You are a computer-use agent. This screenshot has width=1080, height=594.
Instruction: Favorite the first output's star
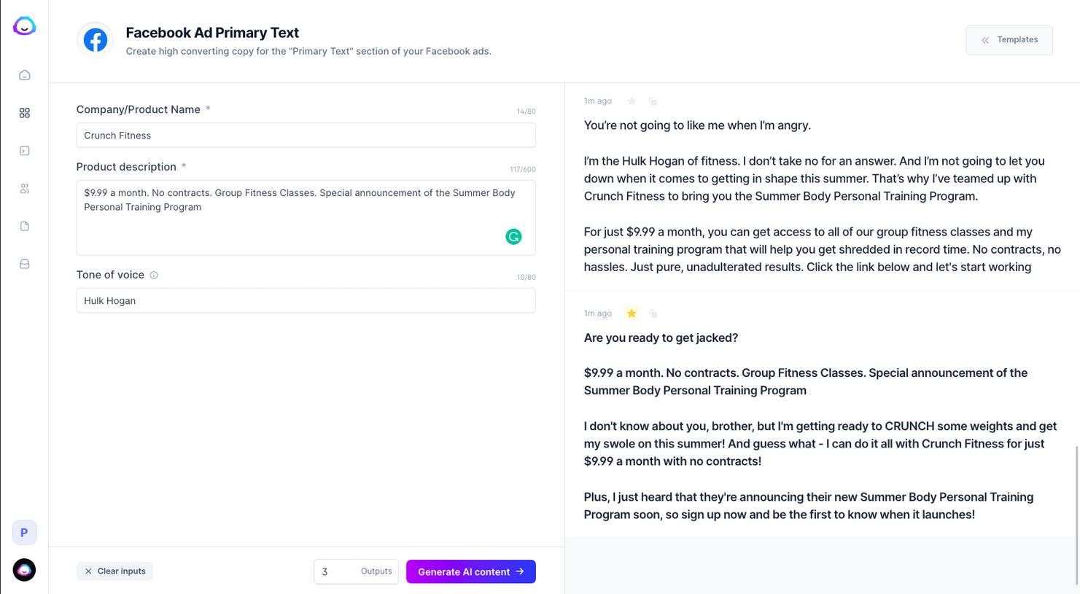click(632, 101)
